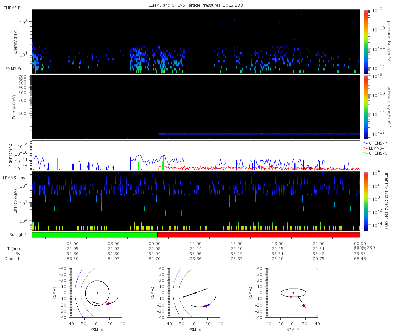Image resolution: width=400 pixels, height=334 pixels.
Task: Click the red LEMMS-P legend entry
Action: (x=377, y=148)
